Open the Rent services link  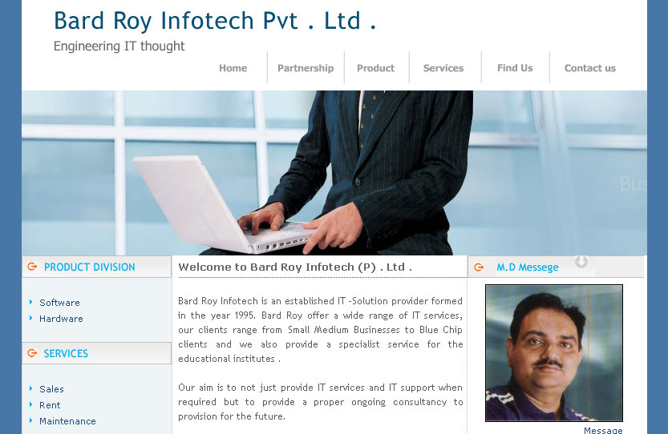pos(50,405)
